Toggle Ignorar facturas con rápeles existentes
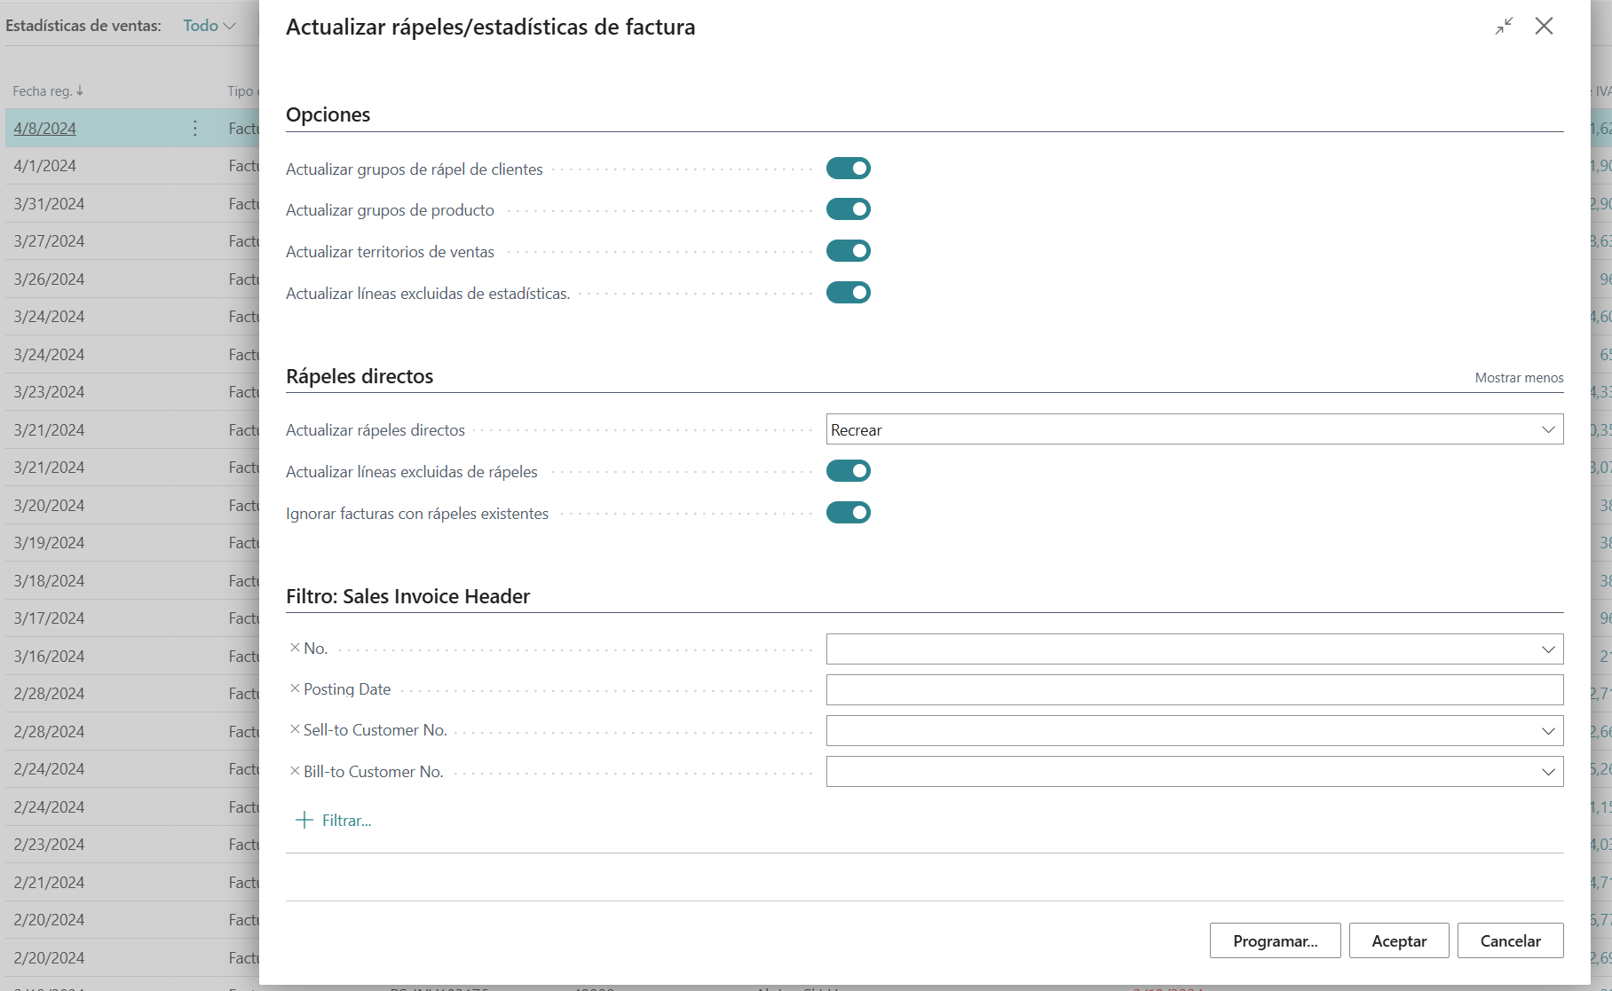Viewport: 1612px width, 991px height. point(849,513)
